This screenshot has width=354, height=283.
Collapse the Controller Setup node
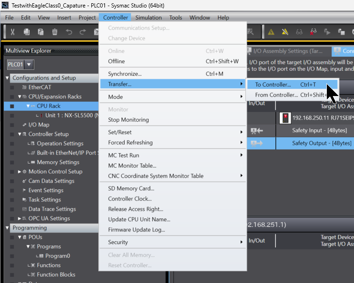pos(20,134)
